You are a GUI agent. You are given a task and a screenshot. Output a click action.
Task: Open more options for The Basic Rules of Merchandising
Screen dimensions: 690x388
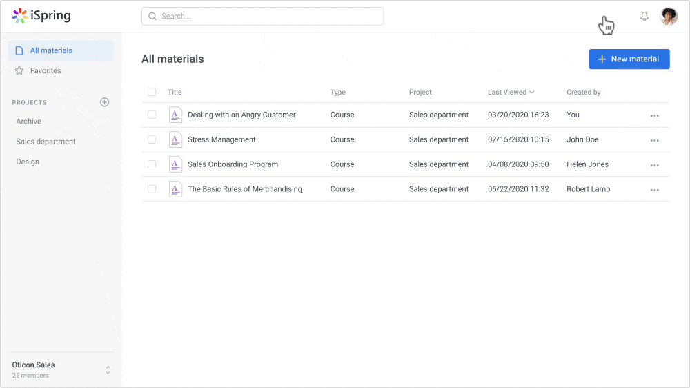click(654, 190)
